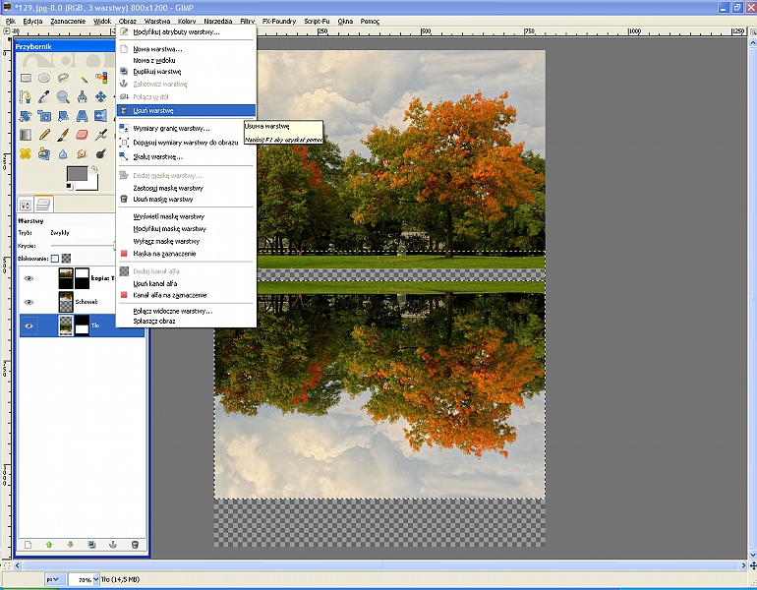Select the Pencil tool

click(x=44, y=135)
